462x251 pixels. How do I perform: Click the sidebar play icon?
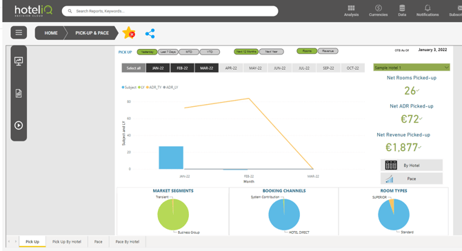coord(19,125)
